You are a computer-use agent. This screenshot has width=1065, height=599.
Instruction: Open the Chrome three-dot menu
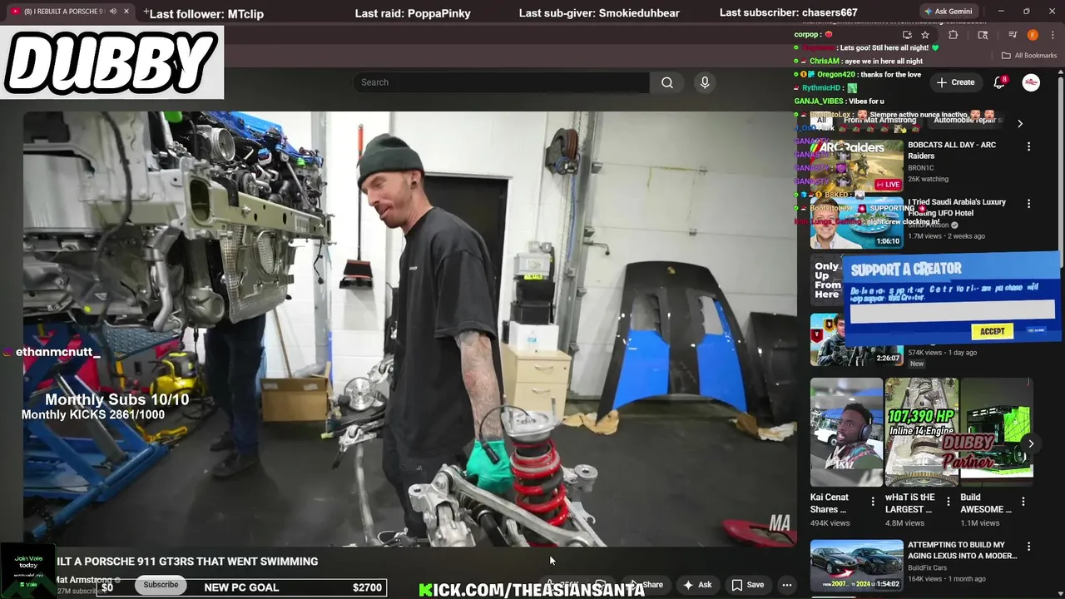tap(1051, 35)
